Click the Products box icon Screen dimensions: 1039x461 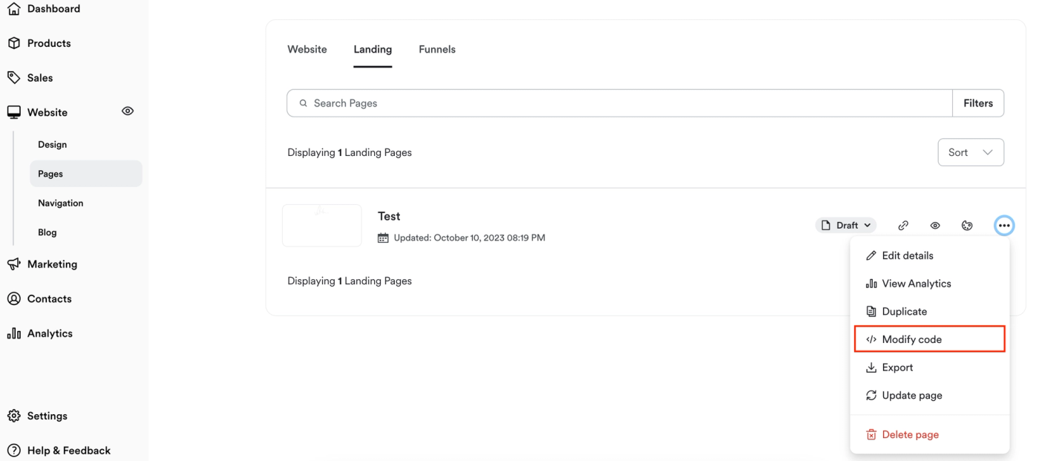pos(13,43)
